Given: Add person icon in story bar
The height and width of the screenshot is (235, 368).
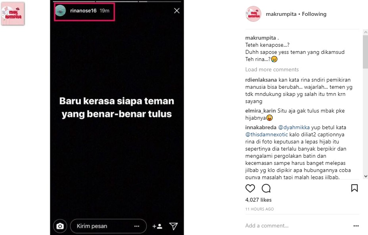Looking at the screenshot, I should [157, 226].
